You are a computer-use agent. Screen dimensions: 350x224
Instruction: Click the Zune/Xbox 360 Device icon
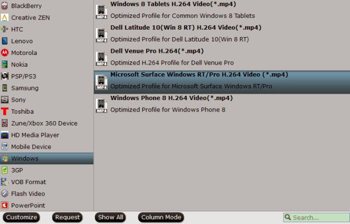[4, 123]
